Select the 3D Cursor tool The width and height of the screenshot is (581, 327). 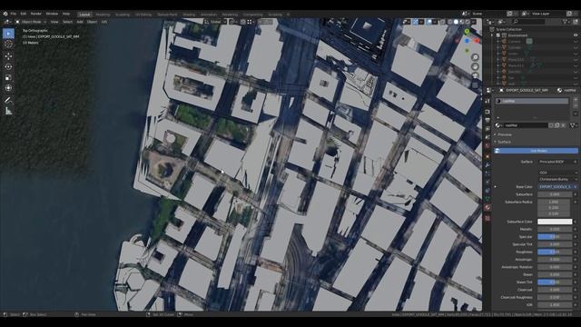(8, 45)
